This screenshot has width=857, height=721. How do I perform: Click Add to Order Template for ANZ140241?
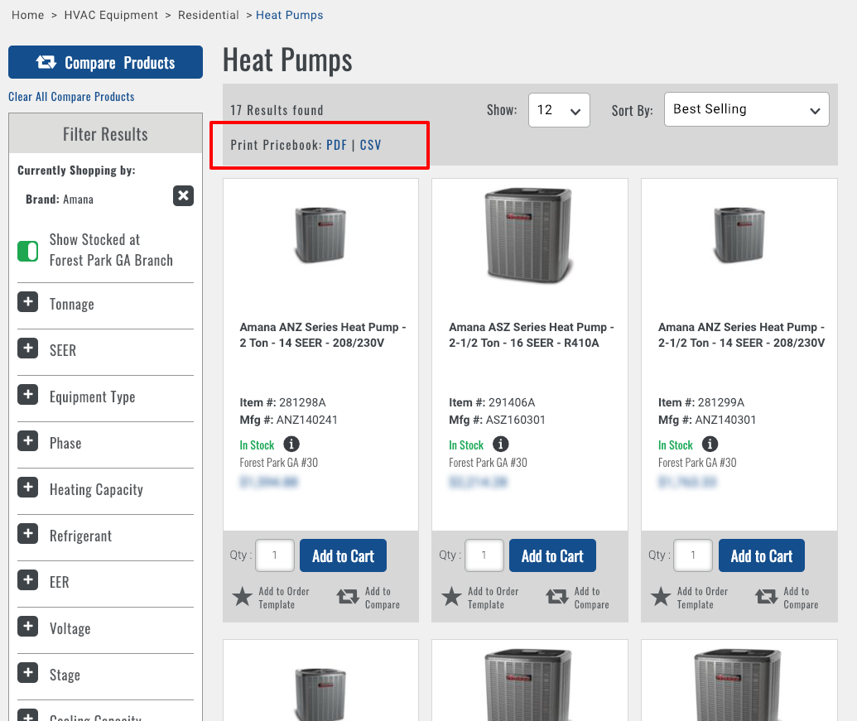pyautogui.click(x=284, y=598)
